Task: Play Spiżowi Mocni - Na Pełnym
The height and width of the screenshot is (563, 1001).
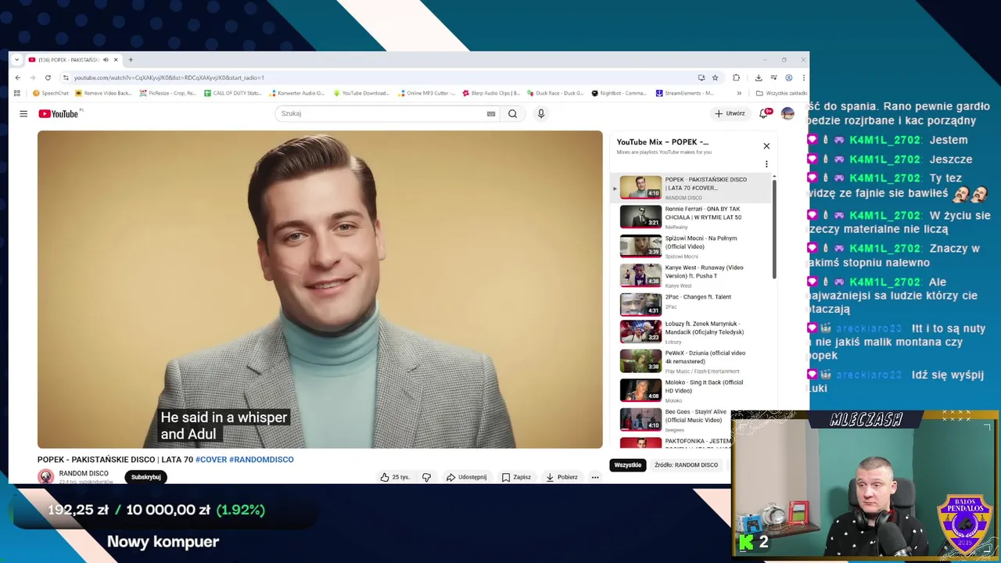Action: click(x=691, y=246)
